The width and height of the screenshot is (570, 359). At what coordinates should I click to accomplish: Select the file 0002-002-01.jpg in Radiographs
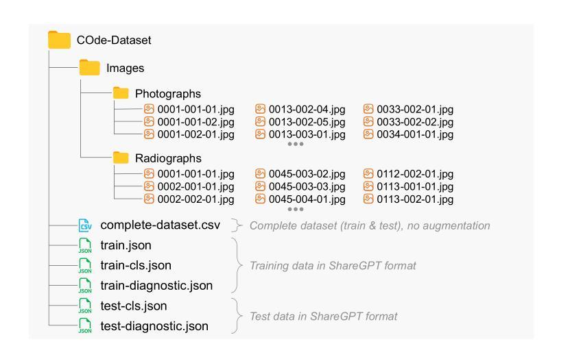pos(196,199)
